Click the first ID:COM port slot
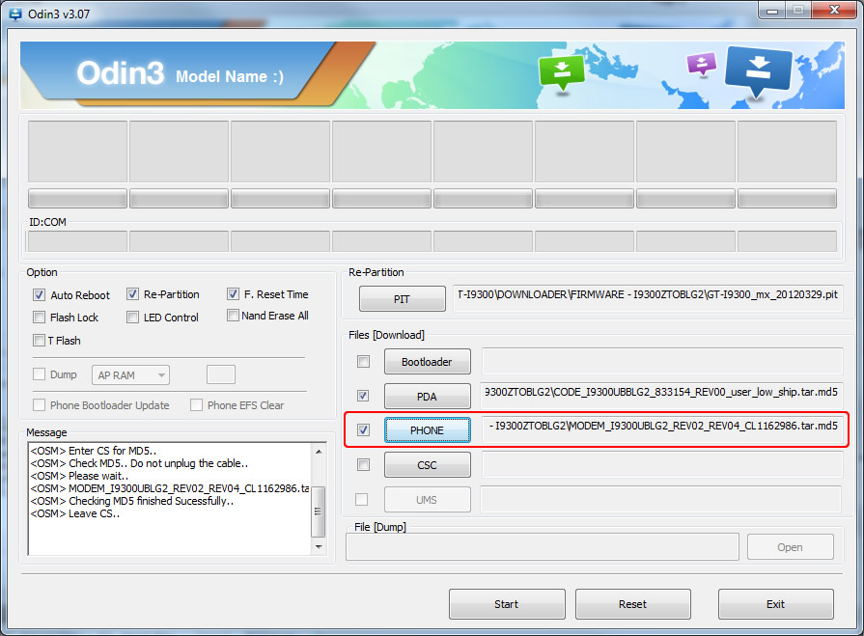864x636 pixels. 77,241
